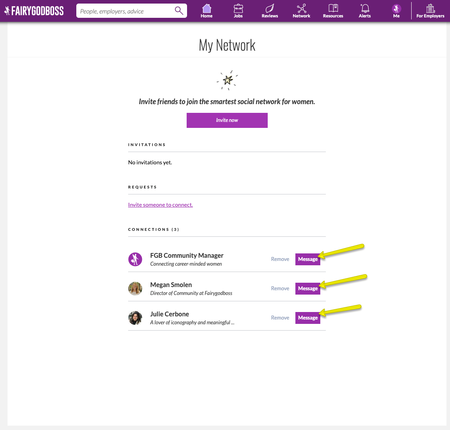
Task: Select the Alerts menu label
Action: pyautogui.click(x=365, y=16)
